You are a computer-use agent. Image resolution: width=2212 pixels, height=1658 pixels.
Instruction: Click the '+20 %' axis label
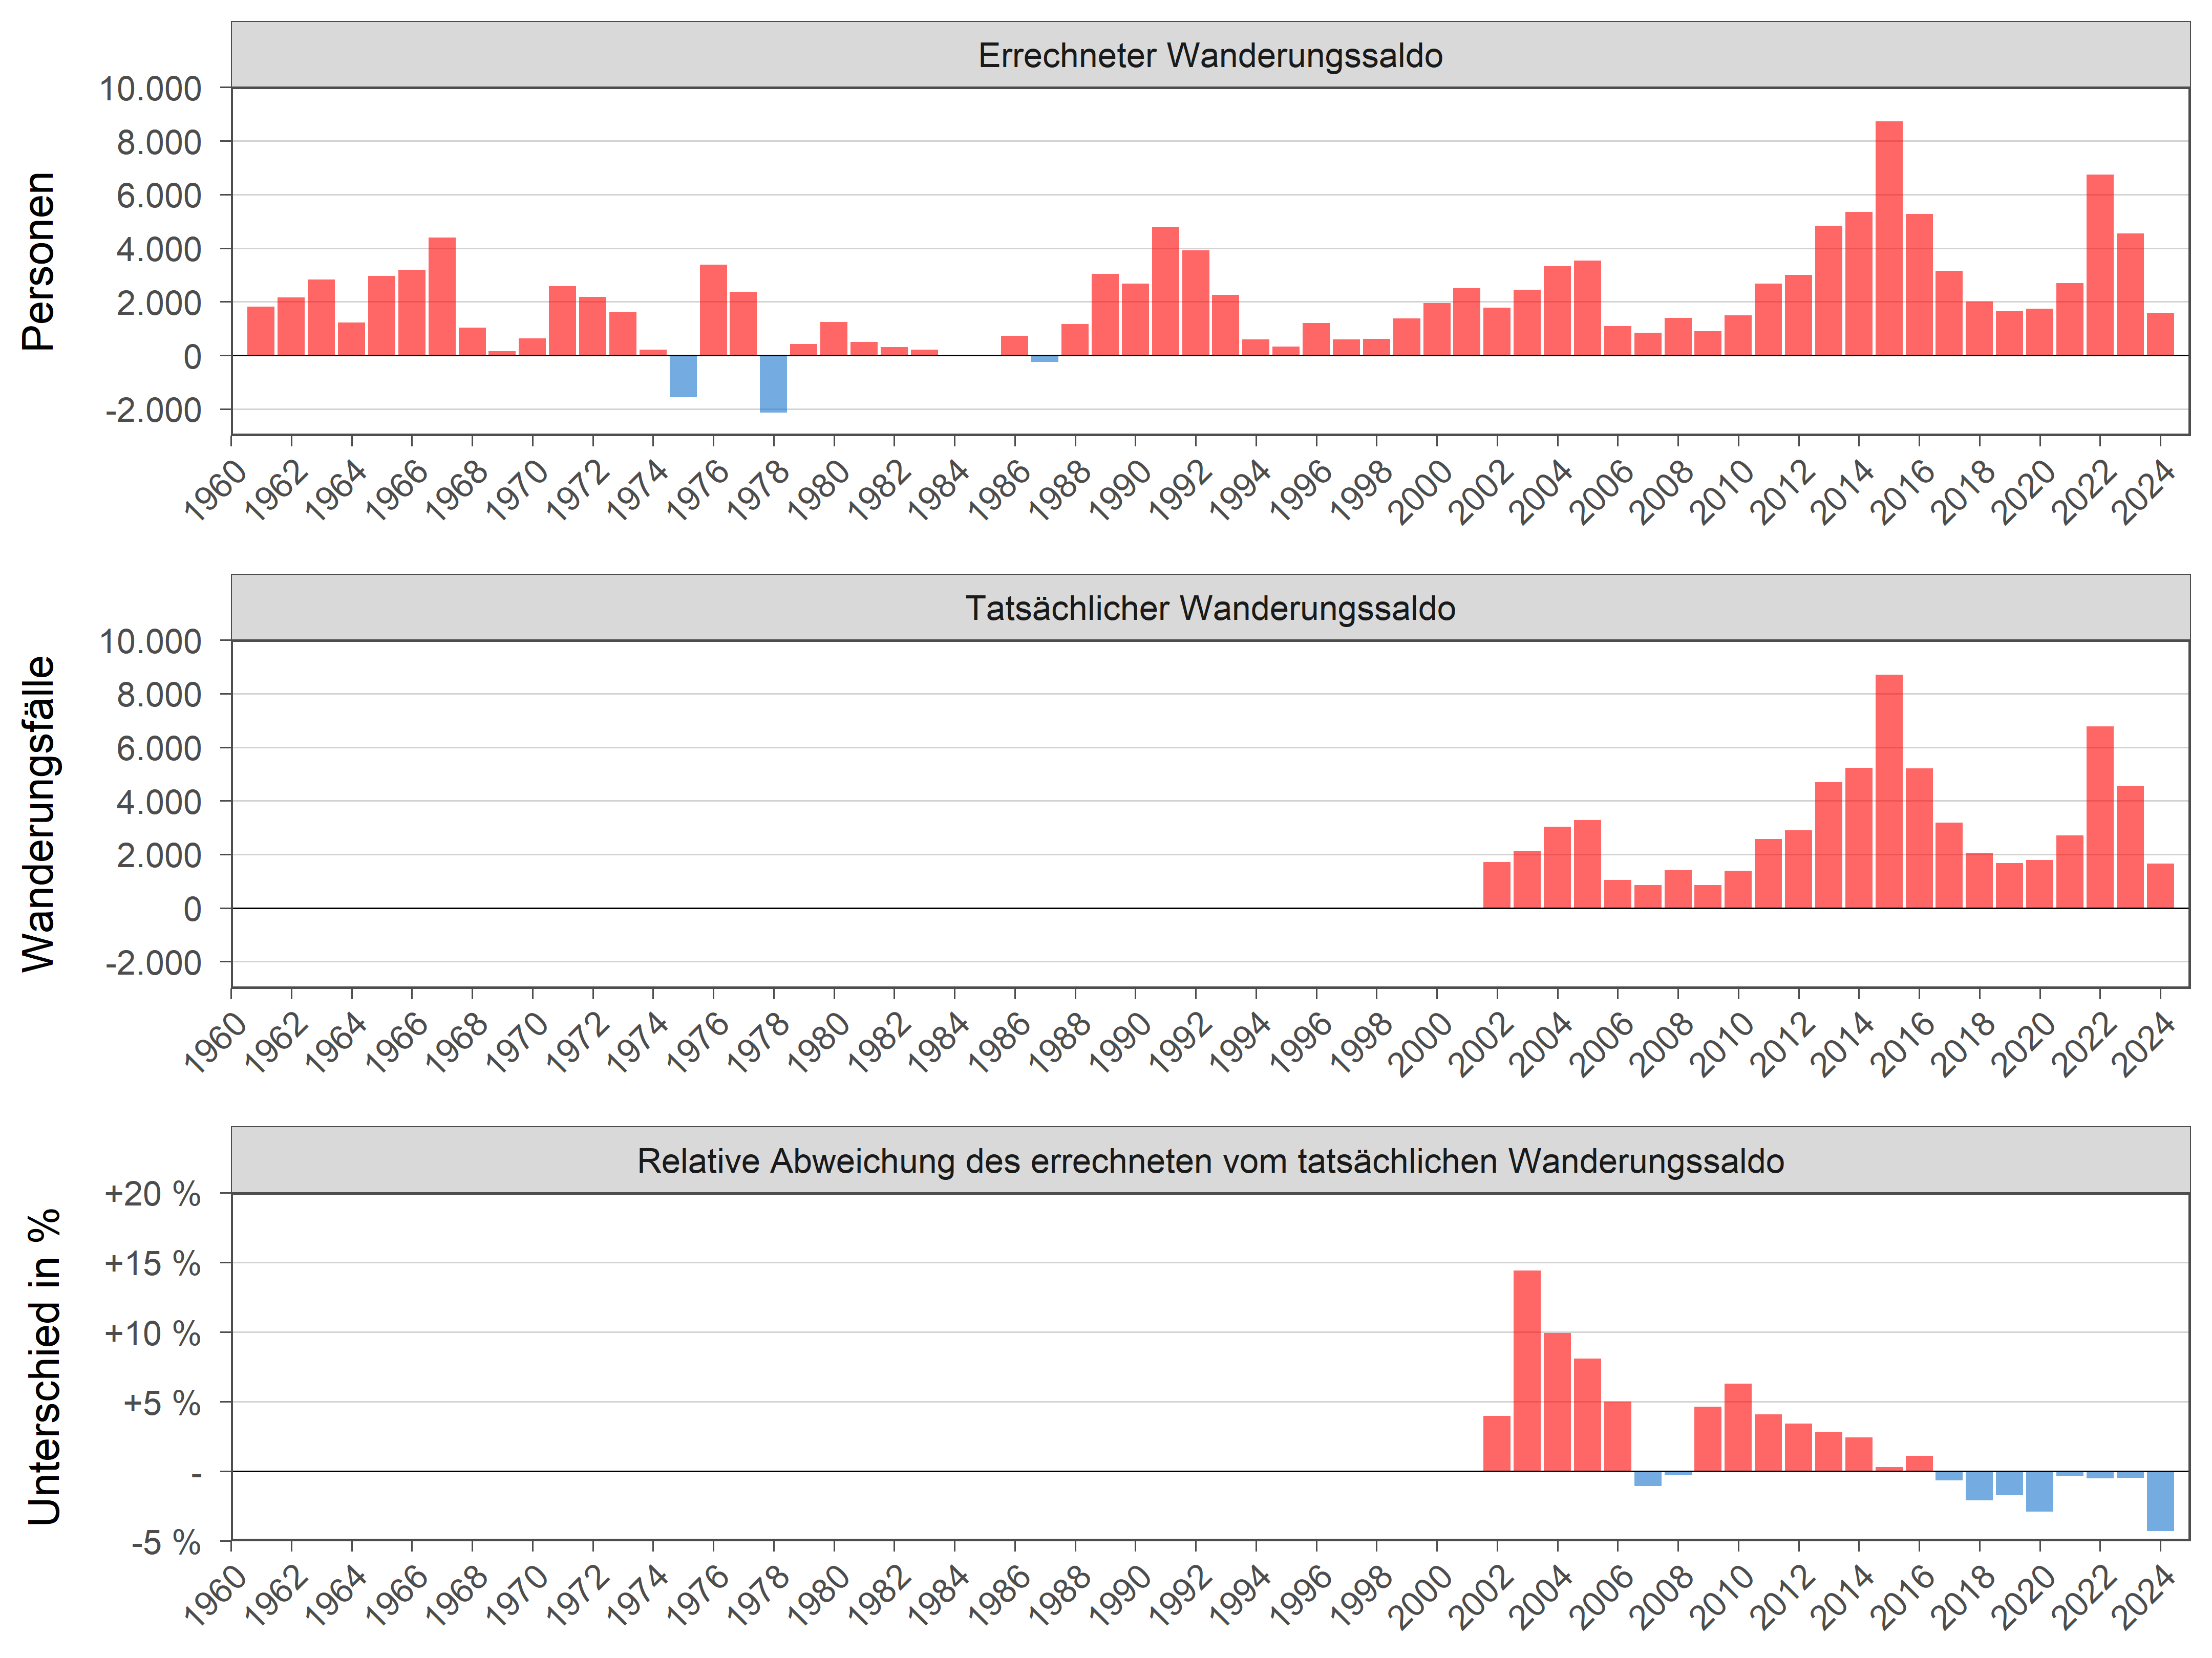pos(152,1194)
